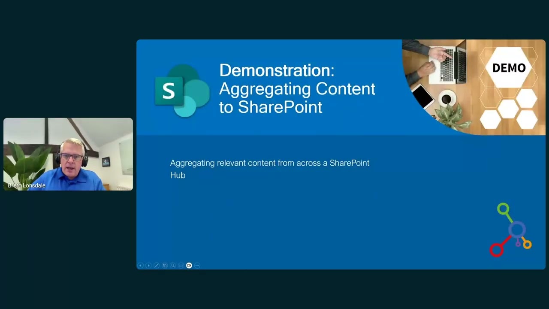This screenshot has height=309, width=549.
Task: Toggle the camera cameo button
Action: click(189, 266)
